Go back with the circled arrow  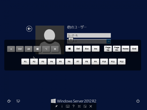[x=29, y=29]
